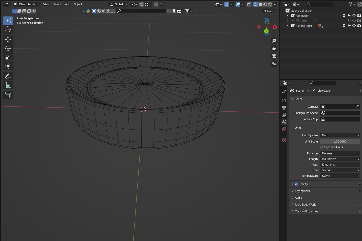The image size is (362, 241).
Task: Activate the 3D Cursor tool
Action: pos(8,29)
